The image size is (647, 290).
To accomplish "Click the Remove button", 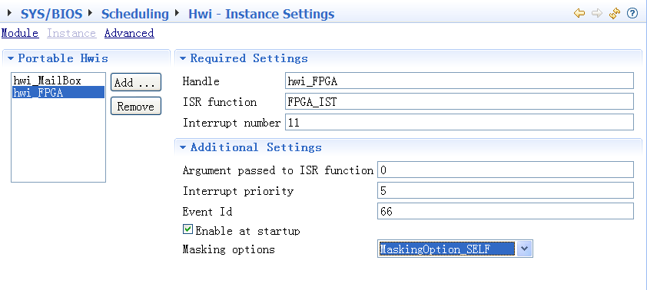I will pyautogui.click(x=136, y=107).
